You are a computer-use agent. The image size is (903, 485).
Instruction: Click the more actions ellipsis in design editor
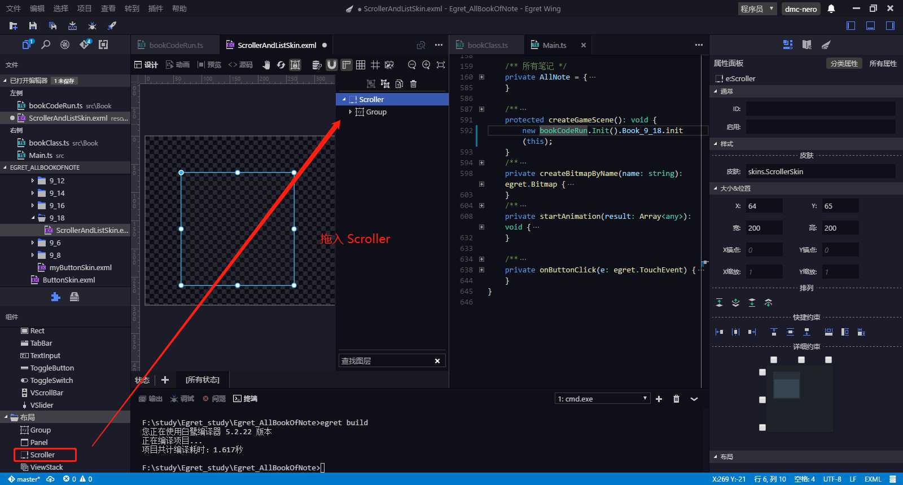(x=439, y=45)
